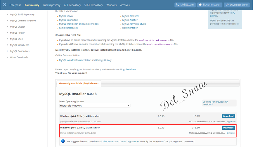
Task: Open the Change History link
Action: click(x=104, y=60)
